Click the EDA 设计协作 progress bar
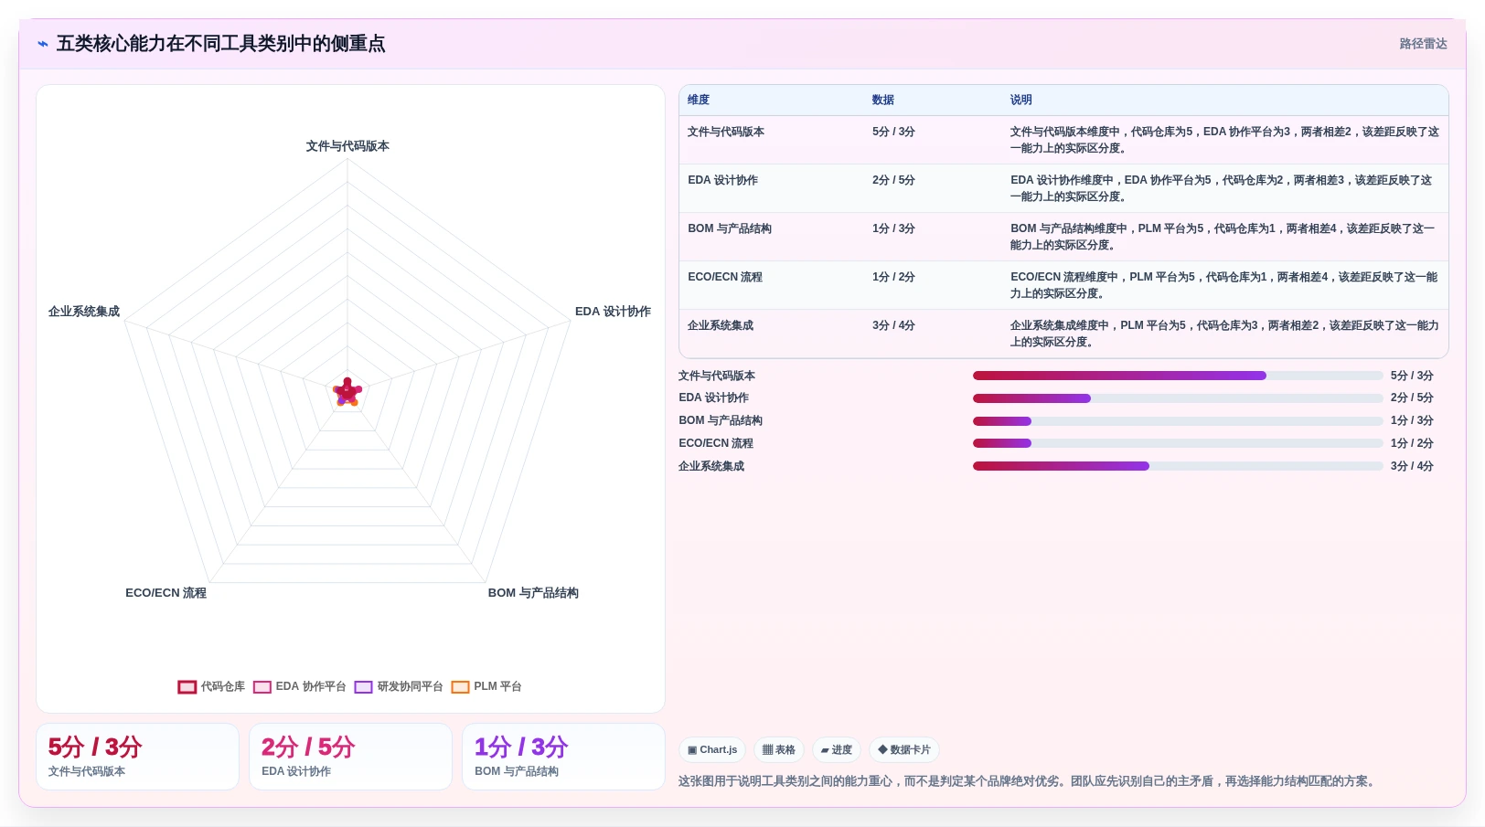Screen dimensions: 1485x827 (1178, 398)
